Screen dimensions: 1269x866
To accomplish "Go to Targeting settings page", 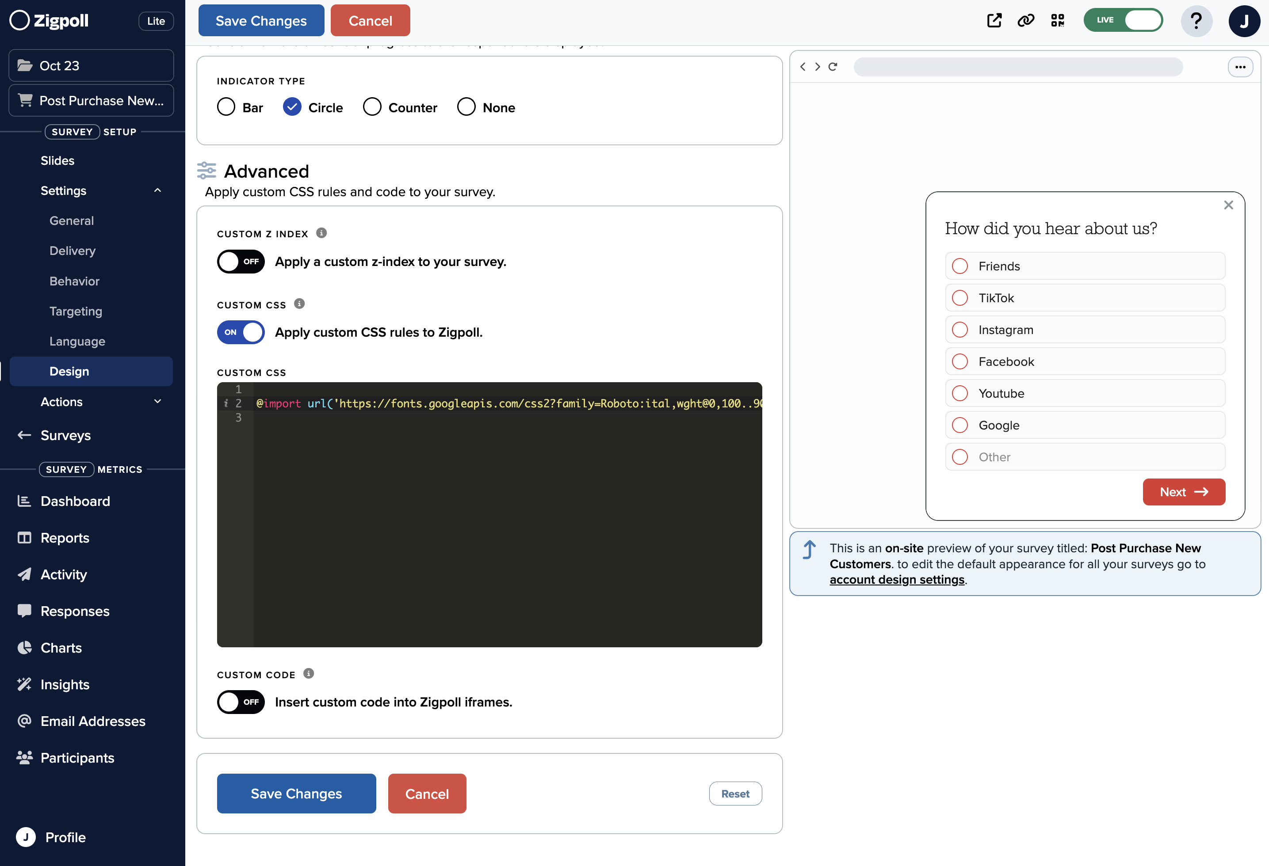I will 76,311.
